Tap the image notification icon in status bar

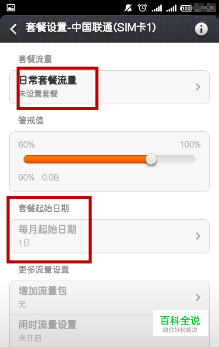click(11, 8)
